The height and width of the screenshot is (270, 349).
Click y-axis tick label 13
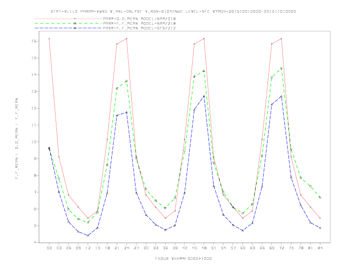click(x=34, y=92)
